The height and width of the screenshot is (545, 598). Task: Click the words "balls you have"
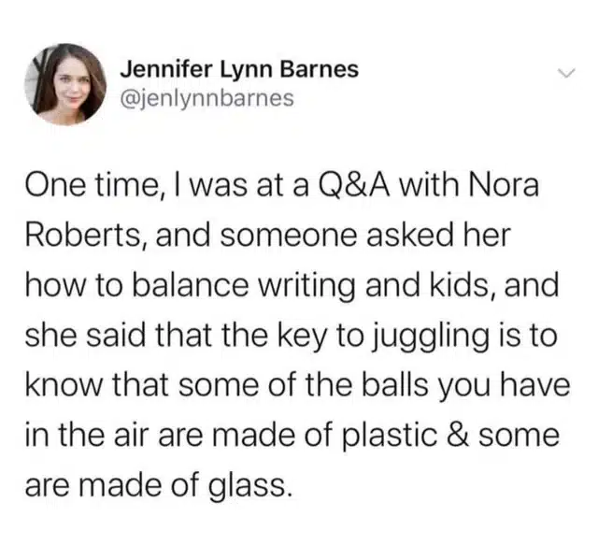tap(465, 386)
